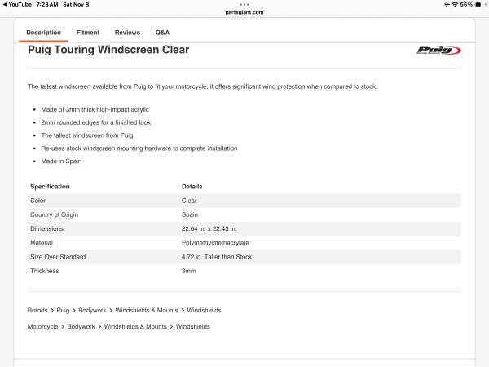Click Bodywork in the Motorcycle breadcrumb
This screenshot has height=367, width=489.
click(81, 326)
